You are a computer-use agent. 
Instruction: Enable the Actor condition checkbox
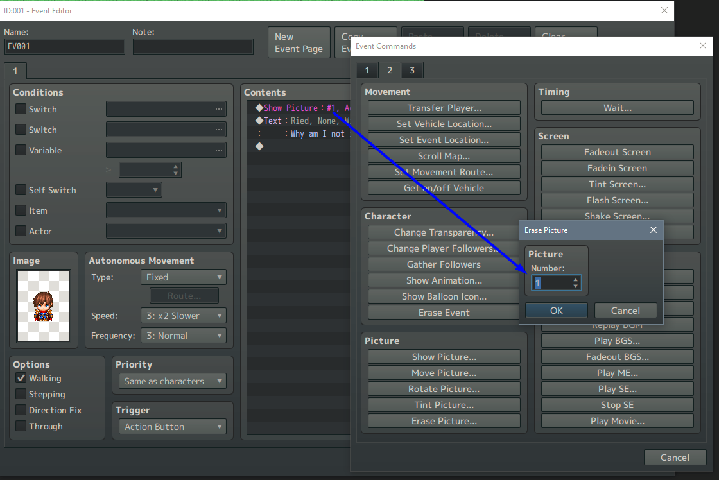click(21, 230)
